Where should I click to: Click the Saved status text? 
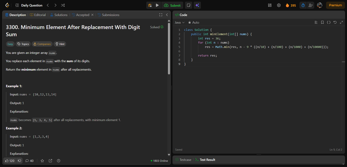(179, 150)
